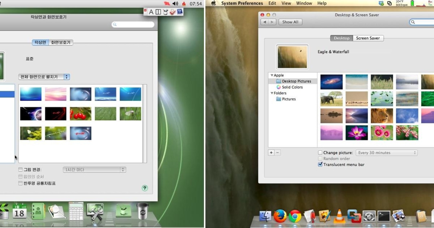Toggle the Random order checkbox
This screenshot has height=228, width=434.
tap(320, 159)
